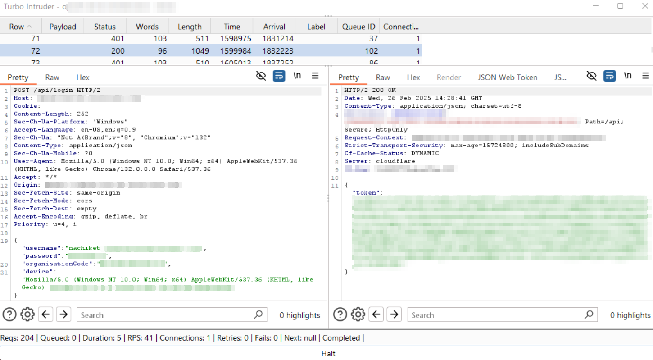Screen dimensions: 653x360
Task: Click "Completed" in status bar
Action: coord(341,338)
